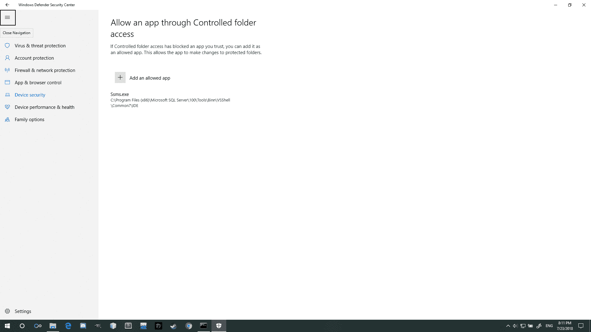Open GIMP from taskbar
The image size is (591, 332).
tap(98, 326)
